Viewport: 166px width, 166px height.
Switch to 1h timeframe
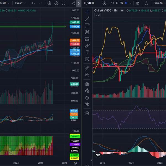tap(113, 3)
